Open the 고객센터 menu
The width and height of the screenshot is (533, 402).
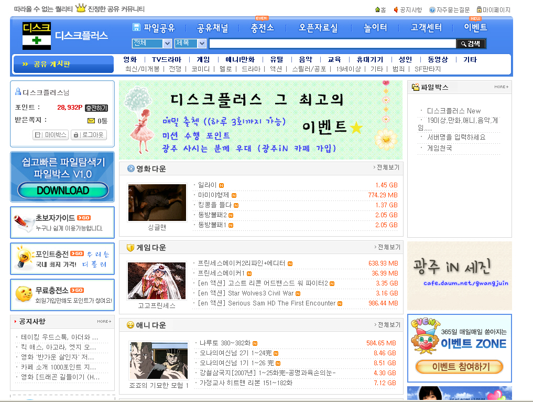[426, 28]
